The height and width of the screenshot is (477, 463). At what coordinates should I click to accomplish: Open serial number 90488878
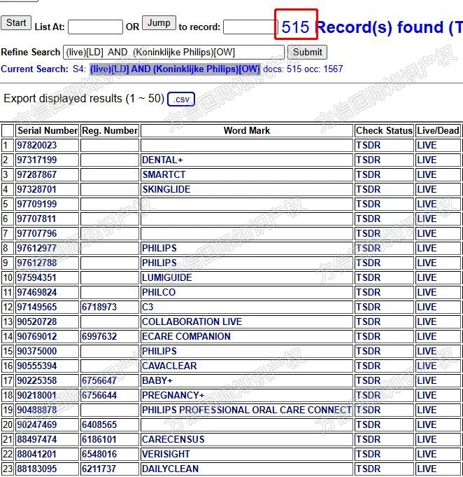pyautogui.click(x=37, y=410)
